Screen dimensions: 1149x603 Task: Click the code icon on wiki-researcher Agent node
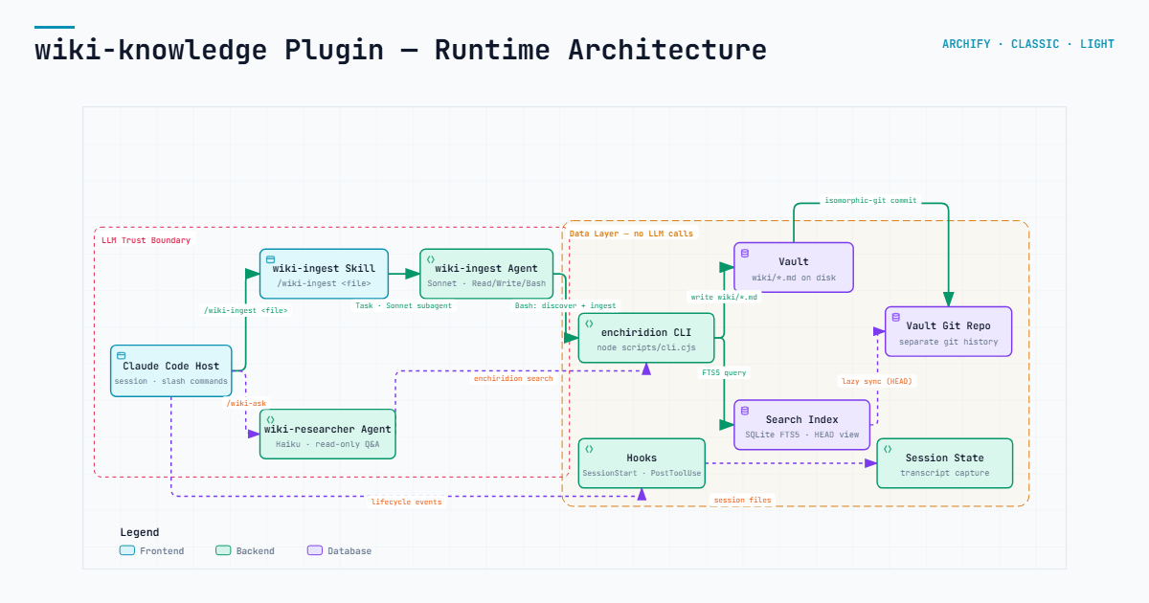(x=270, y=419)
